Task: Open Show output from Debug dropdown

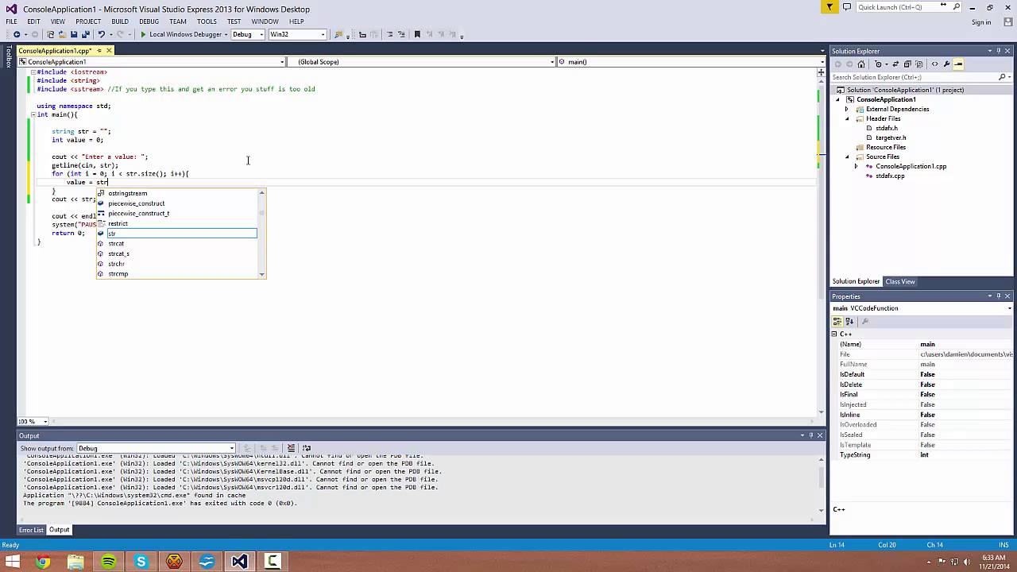Action: click(157, 448)
